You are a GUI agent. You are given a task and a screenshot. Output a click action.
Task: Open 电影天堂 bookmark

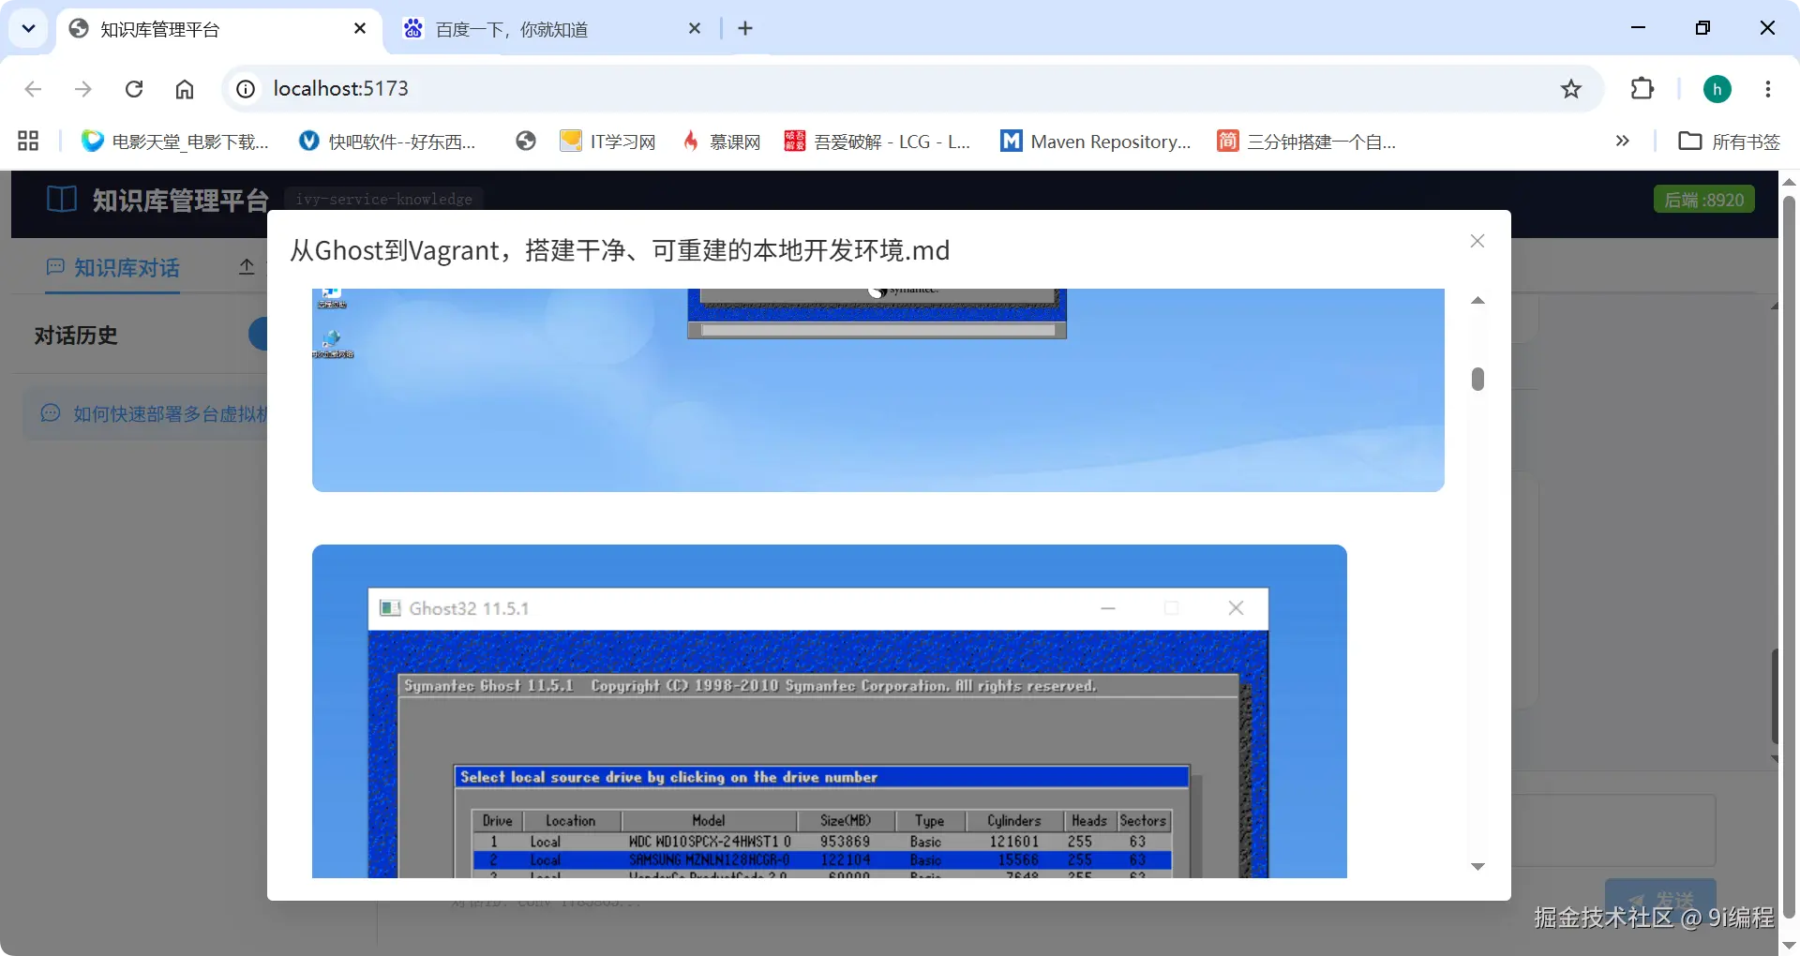point(175,142)
